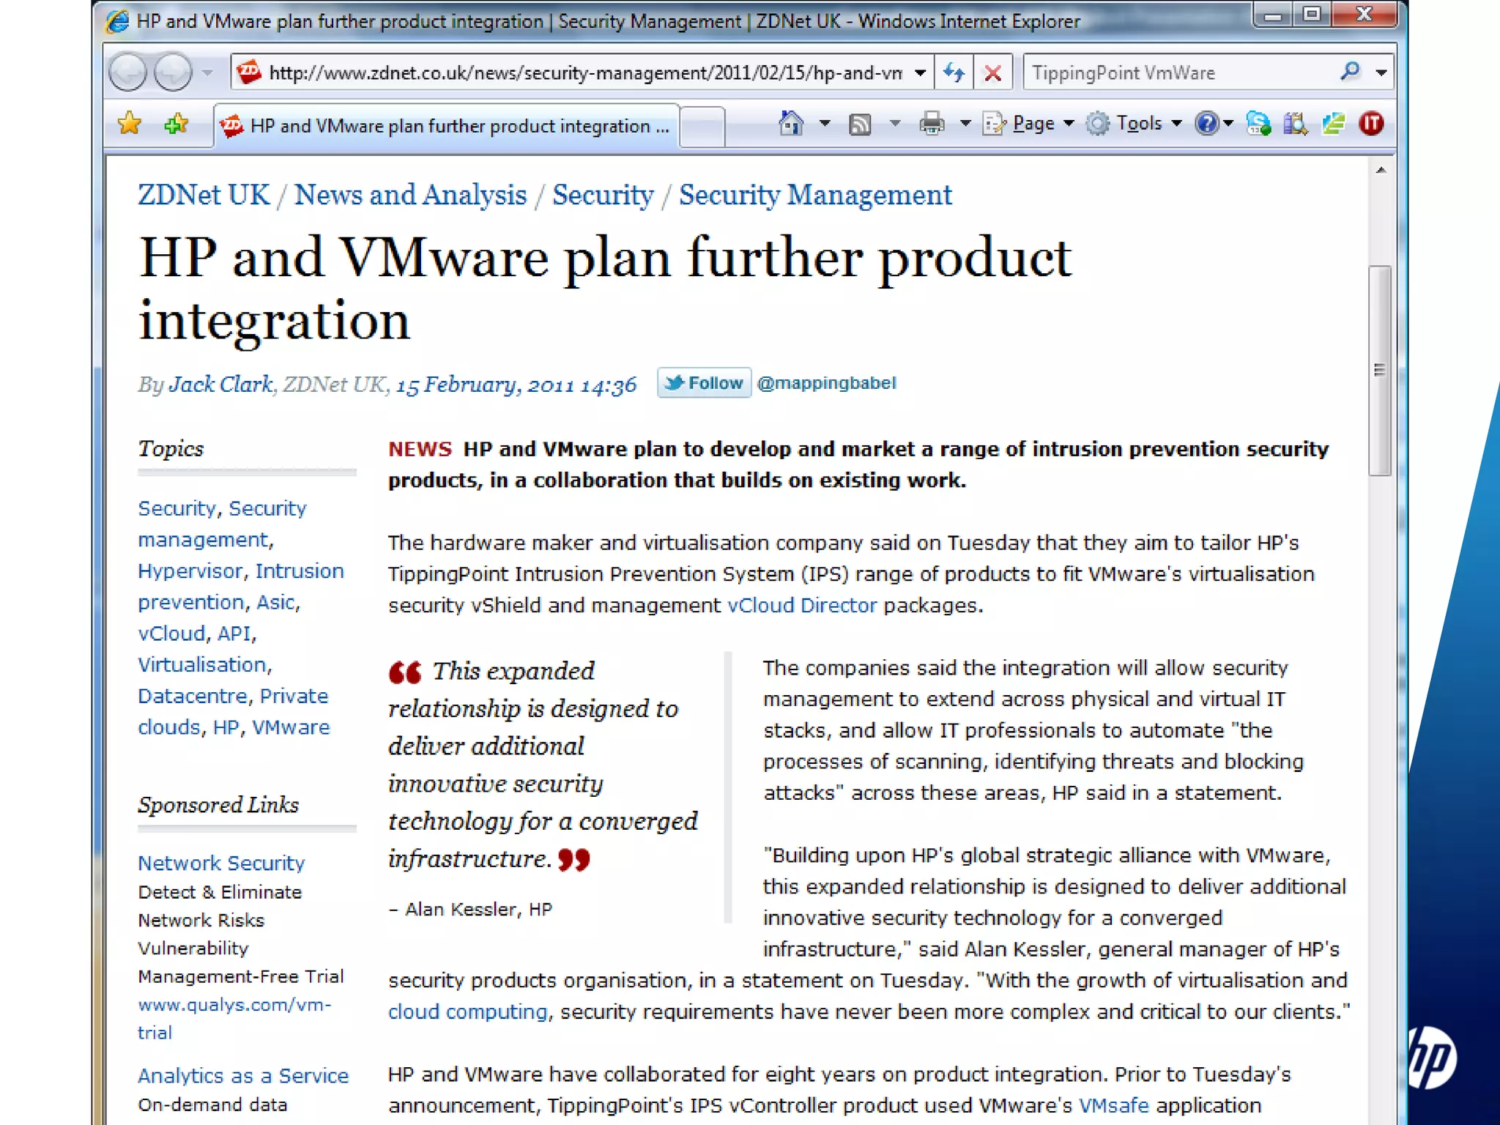Open the Tools menu
The height and width of the screenshot is (1125, 1500).
[1138, 124]
